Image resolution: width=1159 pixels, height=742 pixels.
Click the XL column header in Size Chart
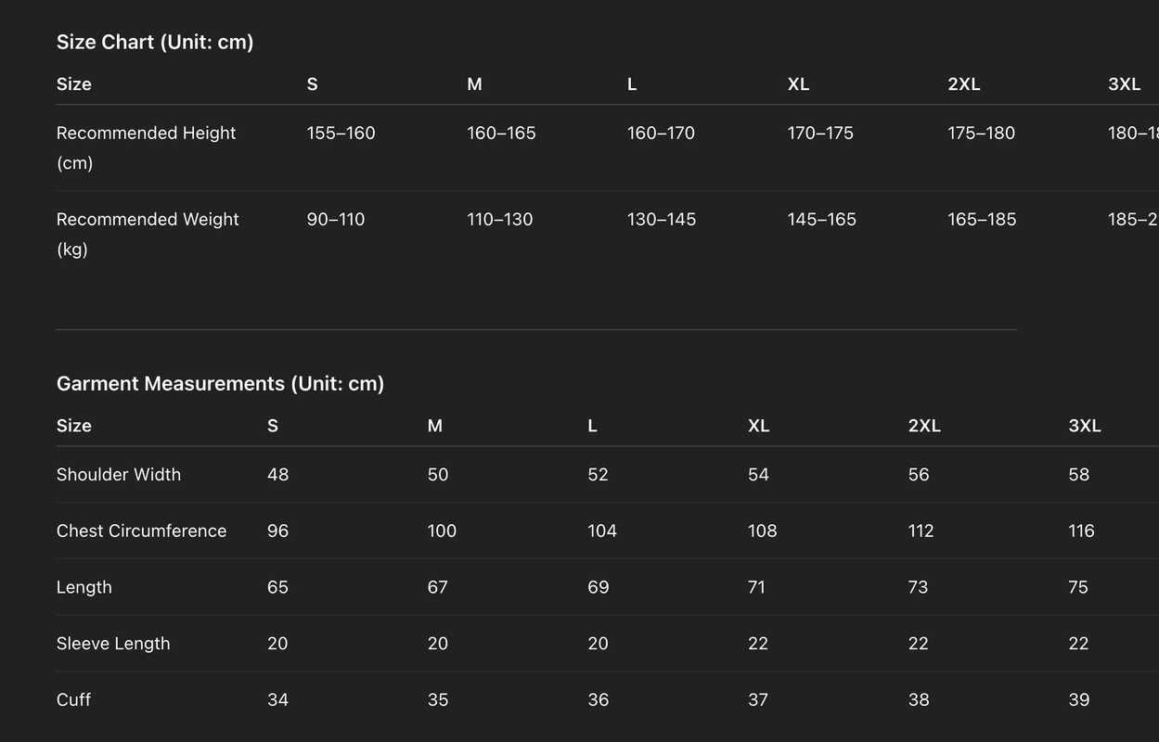798,84
